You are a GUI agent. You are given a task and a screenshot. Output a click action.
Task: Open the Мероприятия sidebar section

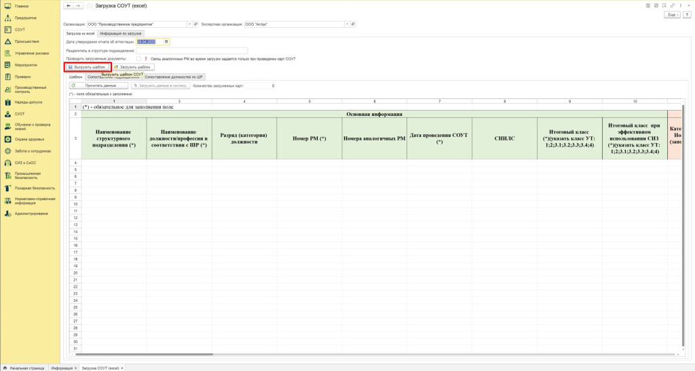pos(26,65)
